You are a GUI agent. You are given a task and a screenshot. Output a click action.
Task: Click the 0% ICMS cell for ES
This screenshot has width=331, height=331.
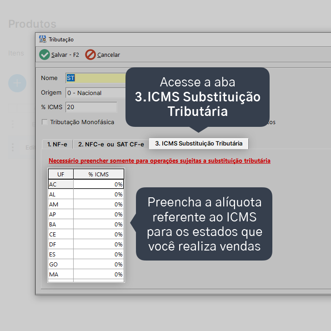99,254
